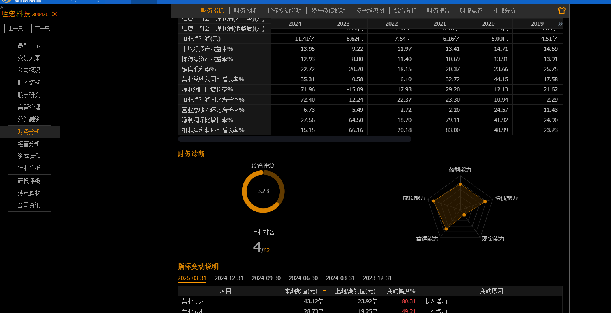Switch to the 财务指标 tab
611x313 pixels.
(x=212, y=11)
